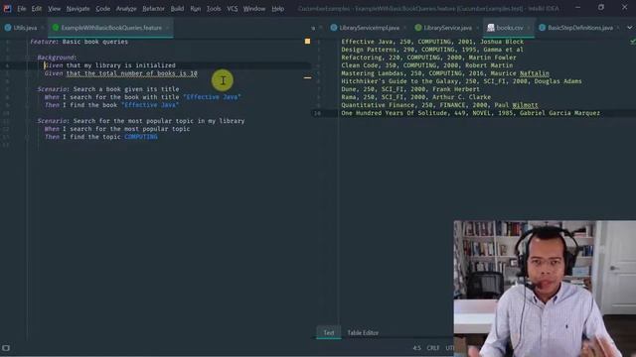Toggle tool windows via the bottom-left corner icon

(6, 348)
